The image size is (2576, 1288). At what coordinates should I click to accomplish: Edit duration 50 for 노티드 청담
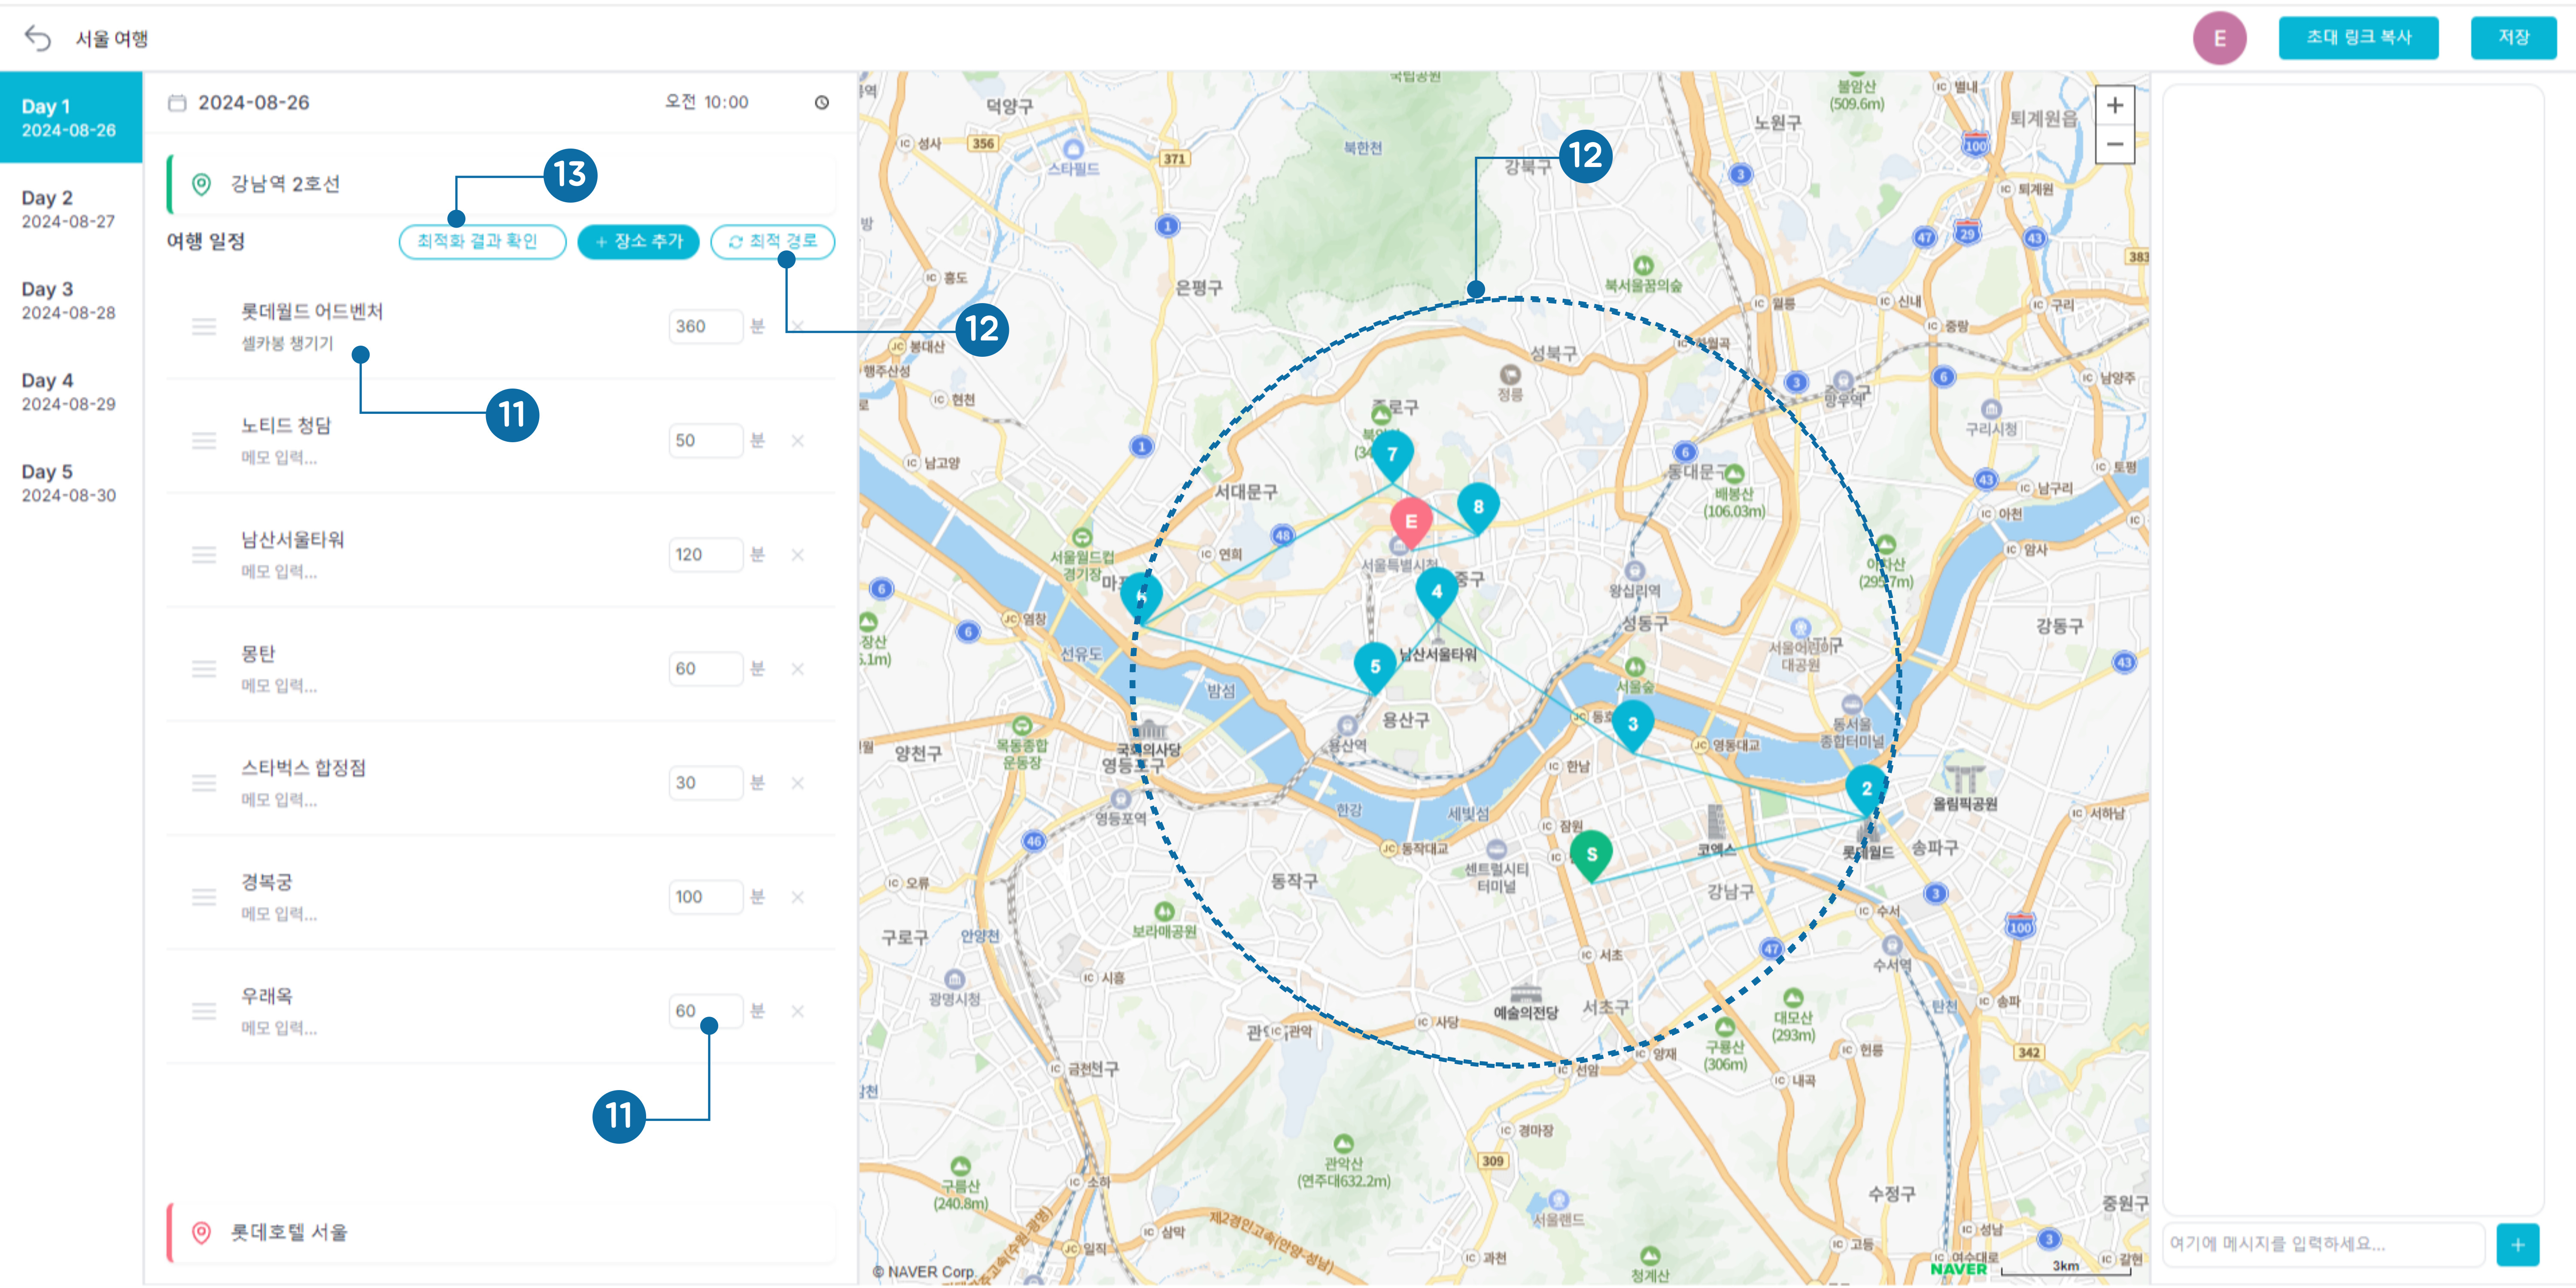(x=705, y=440)
